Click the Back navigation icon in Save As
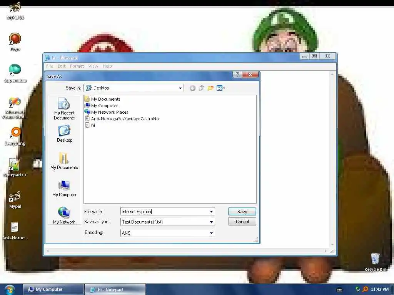 pyautogui.click(x=192, y=88)
